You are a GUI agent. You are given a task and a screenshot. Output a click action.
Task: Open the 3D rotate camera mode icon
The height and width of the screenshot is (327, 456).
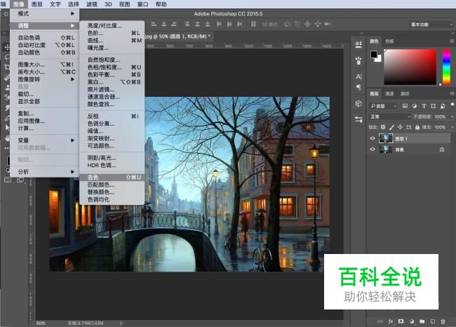pos(288,24)
